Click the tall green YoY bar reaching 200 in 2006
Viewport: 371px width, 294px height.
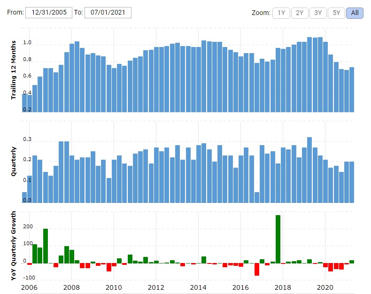point(46,246)
